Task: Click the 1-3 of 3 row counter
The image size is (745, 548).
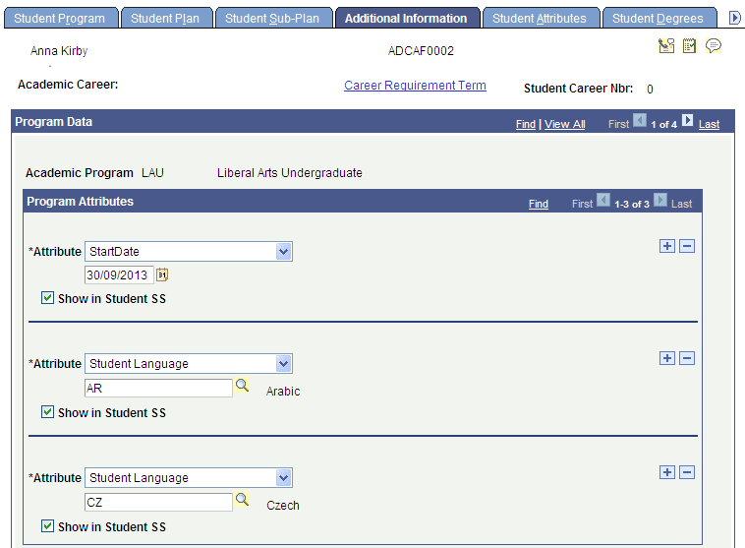Action: point(631,204)
